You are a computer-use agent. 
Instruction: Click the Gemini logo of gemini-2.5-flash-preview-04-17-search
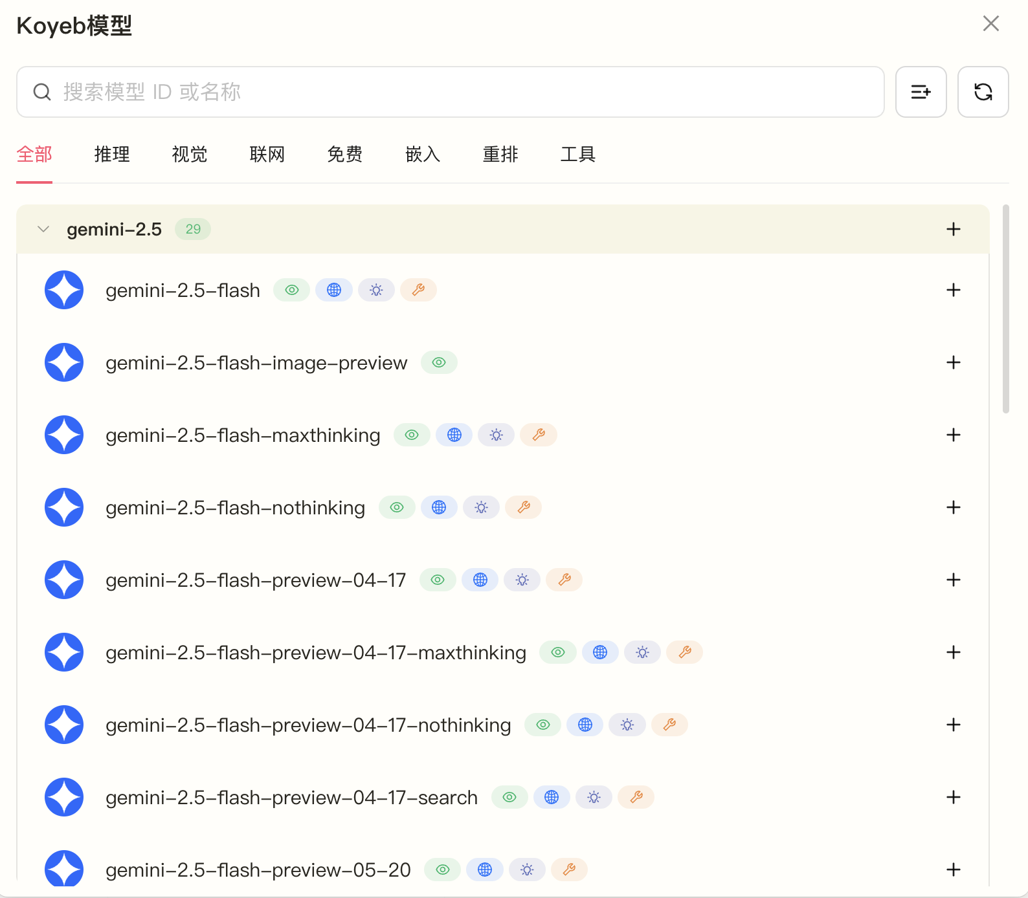(x=64, y=797)
